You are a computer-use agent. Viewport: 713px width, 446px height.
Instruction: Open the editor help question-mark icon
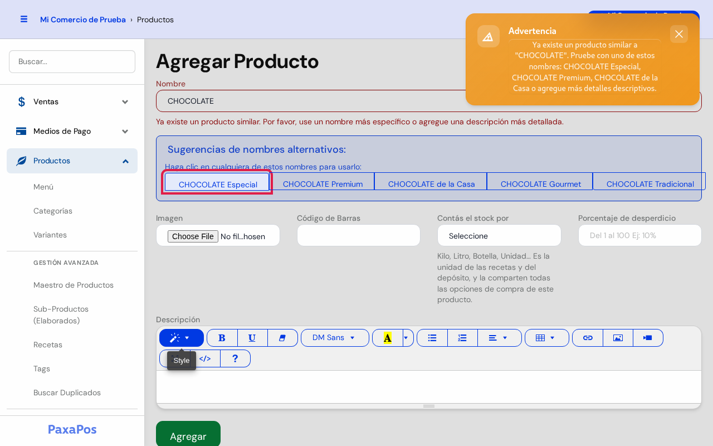[235, 358]
